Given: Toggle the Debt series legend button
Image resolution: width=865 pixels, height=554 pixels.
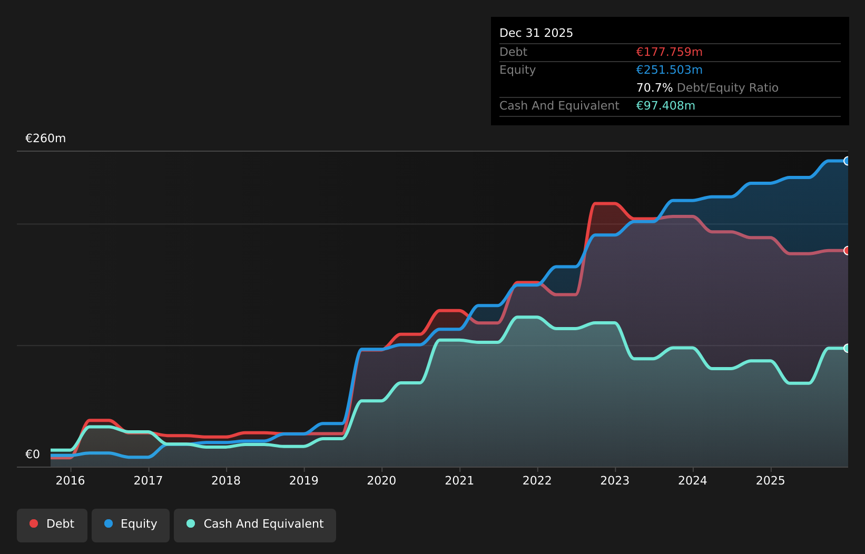Looking at the screenshot, I should click(52, 525).
